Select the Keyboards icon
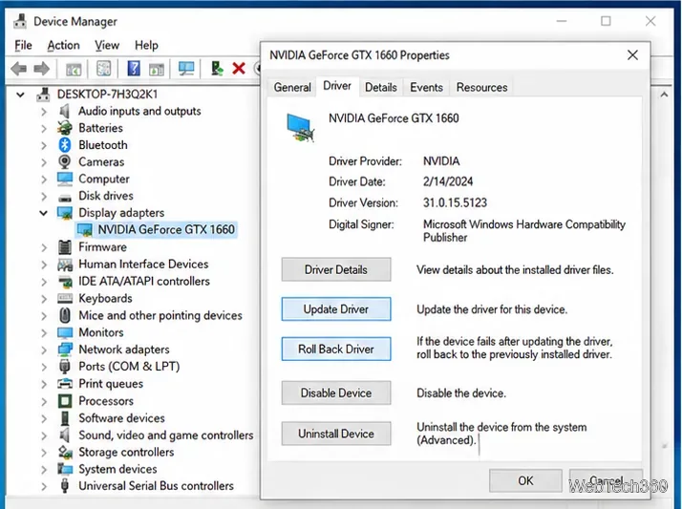Screen dimensions: 682x509 pyautogui.click(x=65, y=298)
